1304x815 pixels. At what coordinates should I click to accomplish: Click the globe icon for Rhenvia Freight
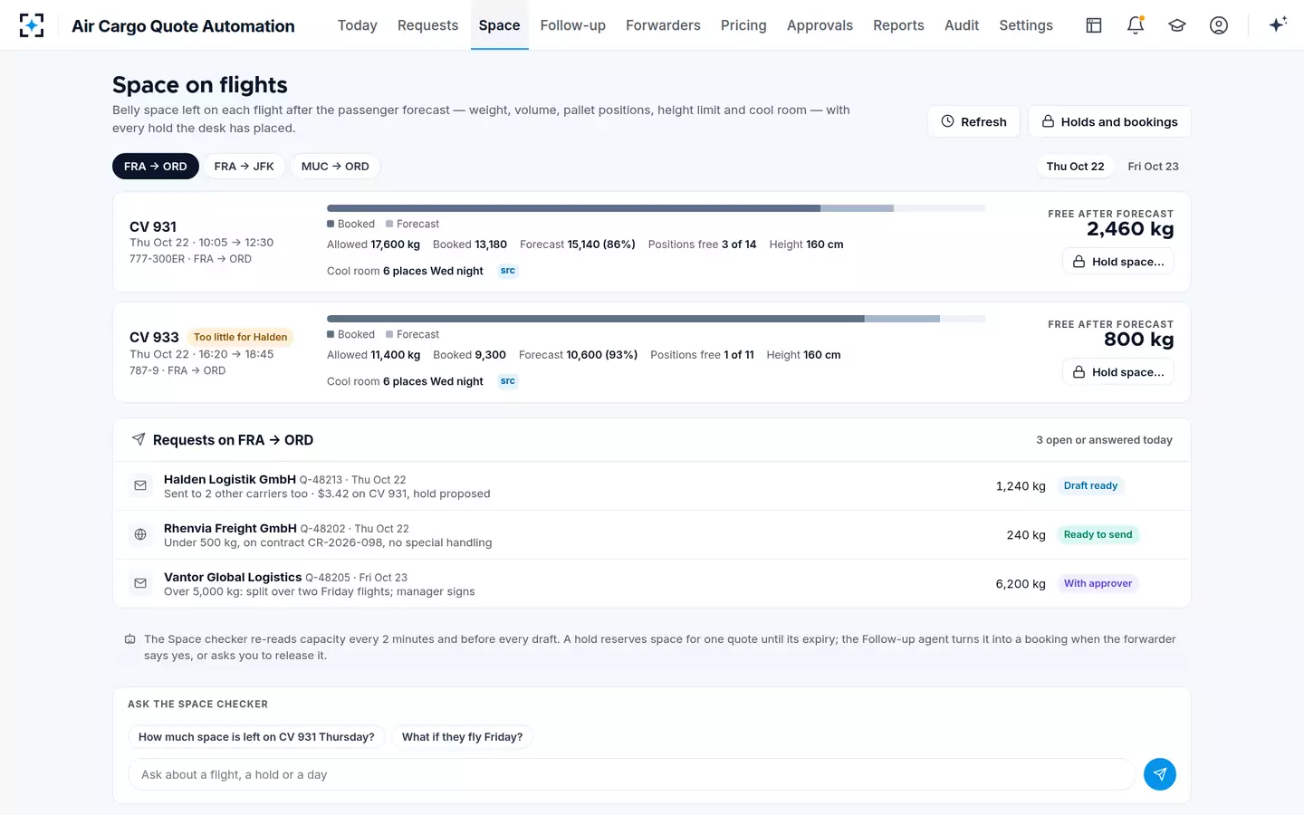point(140,535)
